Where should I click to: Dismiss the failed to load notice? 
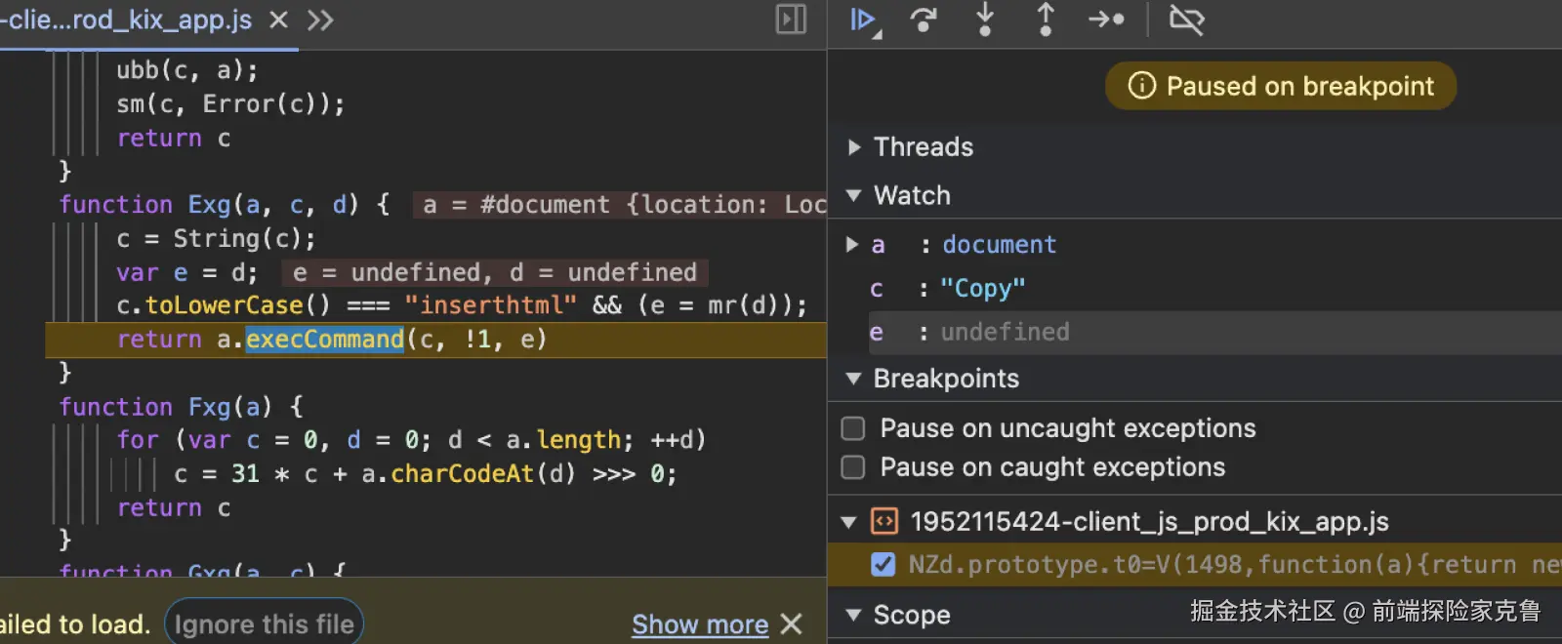[x=792, y=624]
